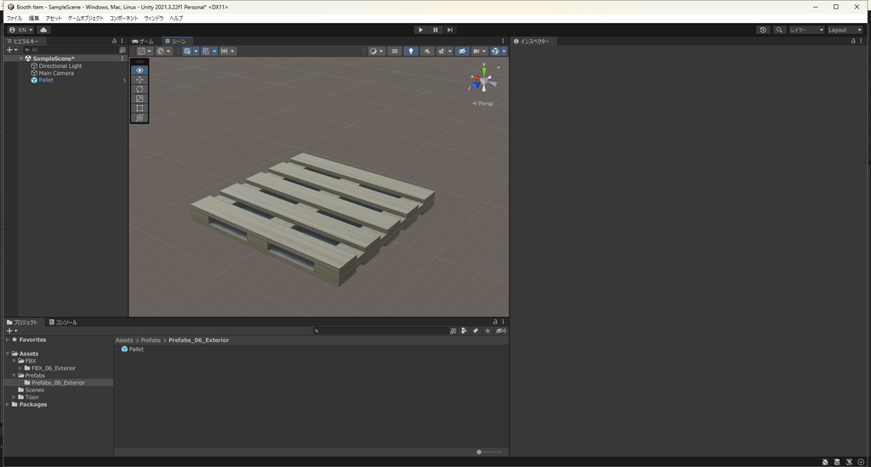Select Pallet prefab in the project window

point(133,349)
